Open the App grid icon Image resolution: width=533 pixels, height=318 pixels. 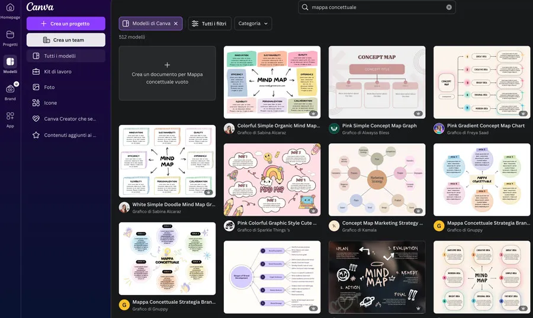10,117
